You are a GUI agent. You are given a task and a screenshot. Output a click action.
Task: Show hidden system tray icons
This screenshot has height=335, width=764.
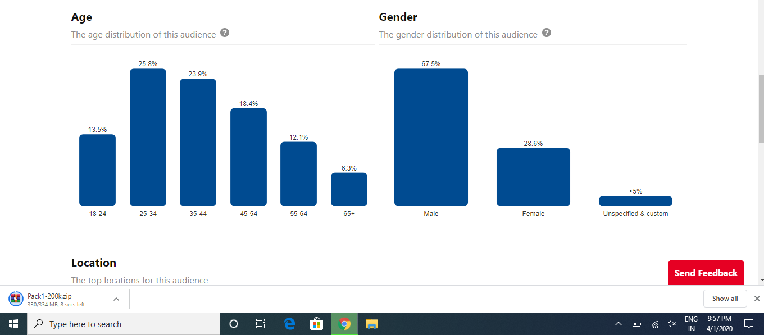(619, 324)
